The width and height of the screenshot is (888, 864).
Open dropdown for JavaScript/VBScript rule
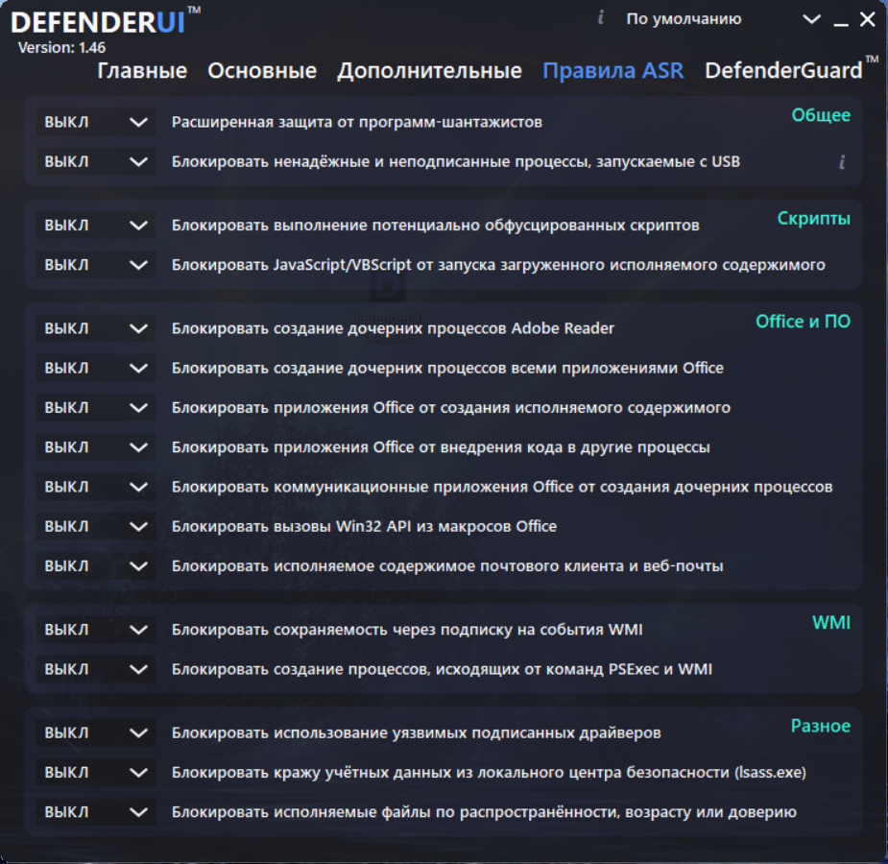pyautogui.click(x=96, y=265)
